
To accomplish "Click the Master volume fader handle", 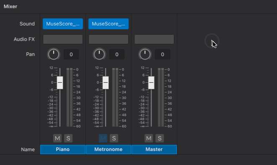I will coord(151,83).
